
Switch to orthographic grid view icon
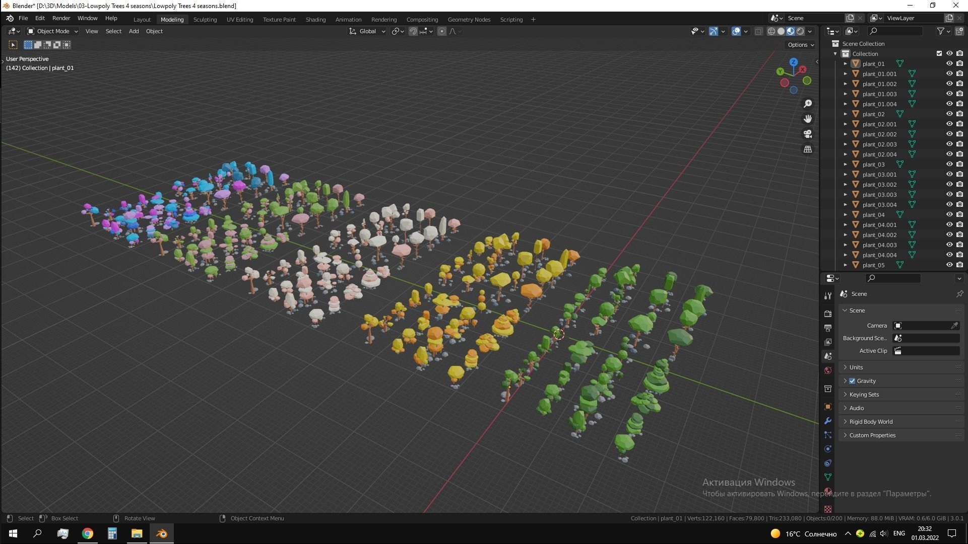pos(808,149)
